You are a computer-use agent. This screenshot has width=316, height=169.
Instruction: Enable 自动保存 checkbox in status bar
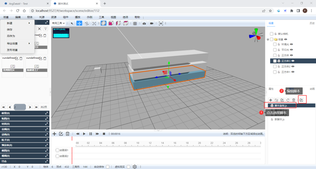coord(108,167)
